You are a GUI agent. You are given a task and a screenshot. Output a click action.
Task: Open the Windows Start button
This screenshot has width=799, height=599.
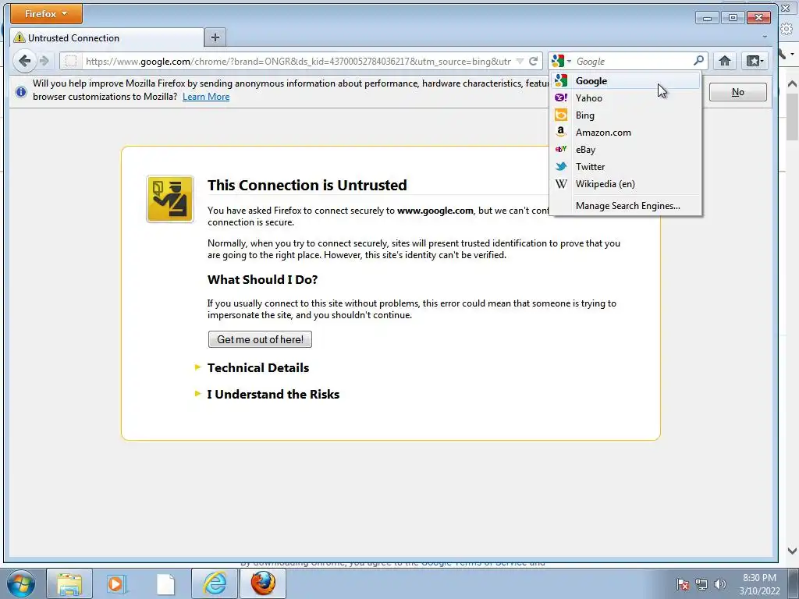click(x=21, y=583)
